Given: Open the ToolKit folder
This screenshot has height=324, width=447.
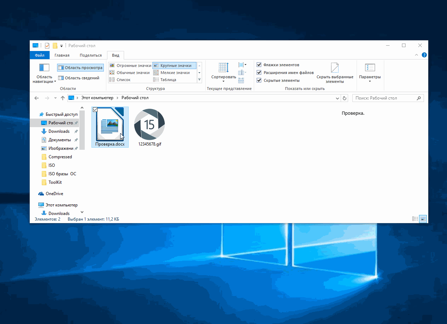Looking at the screenshot, I should 52,182.
